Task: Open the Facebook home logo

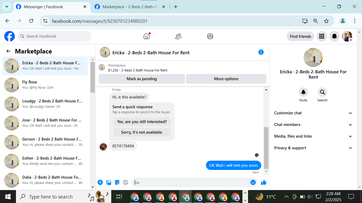Action: (10, 36)
